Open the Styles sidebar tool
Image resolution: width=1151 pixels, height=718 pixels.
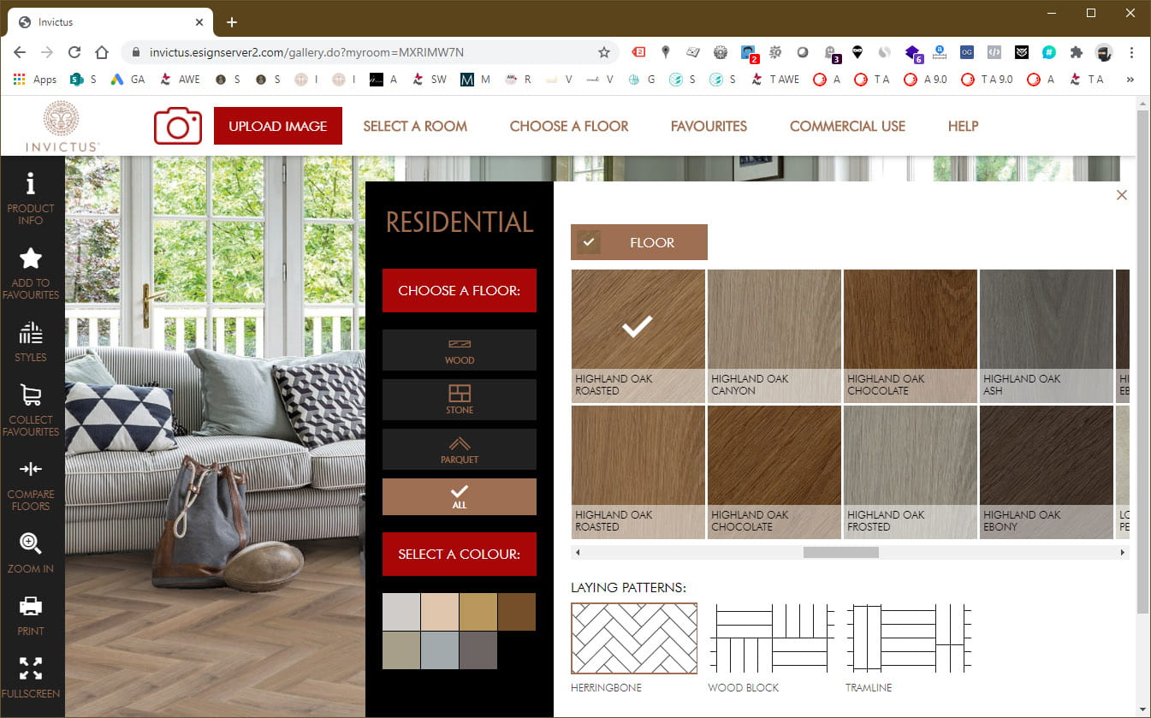pos(31,341)
